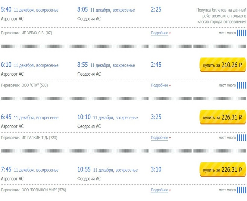The height and width of the screenshot is (201, 247).
Task: Click the 3:10 travel duration
Action: click(156, 169)
